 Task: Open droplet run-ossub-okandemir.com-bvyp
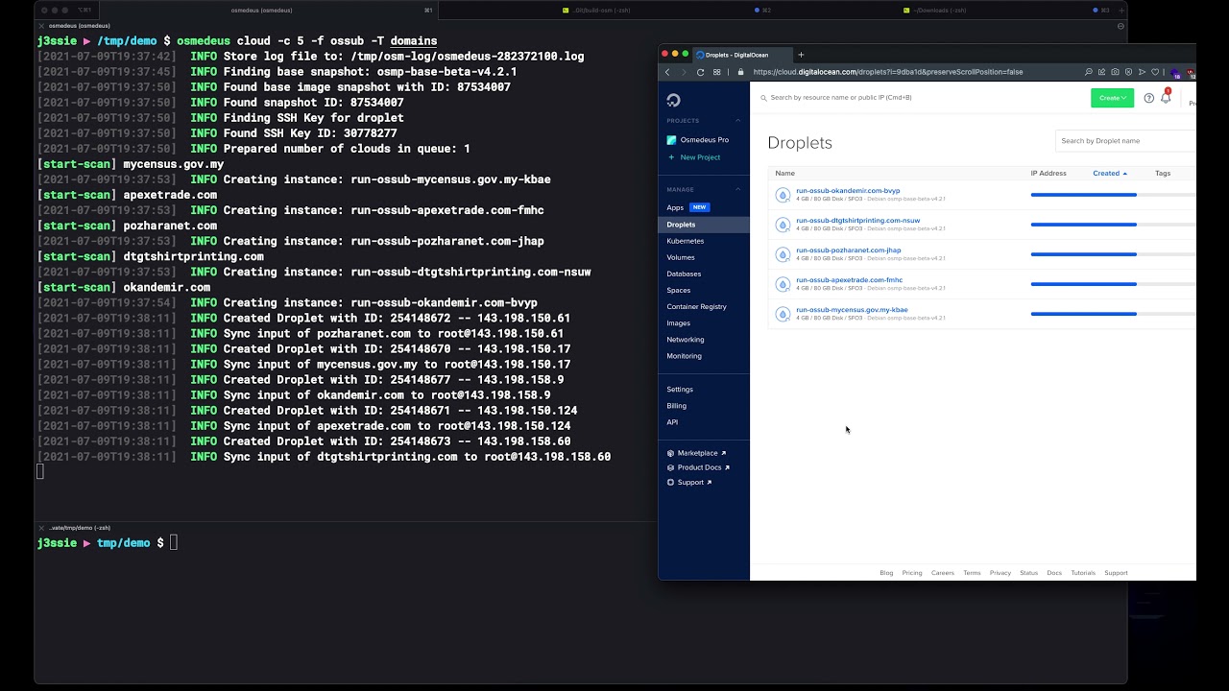(x=848, y=191)
